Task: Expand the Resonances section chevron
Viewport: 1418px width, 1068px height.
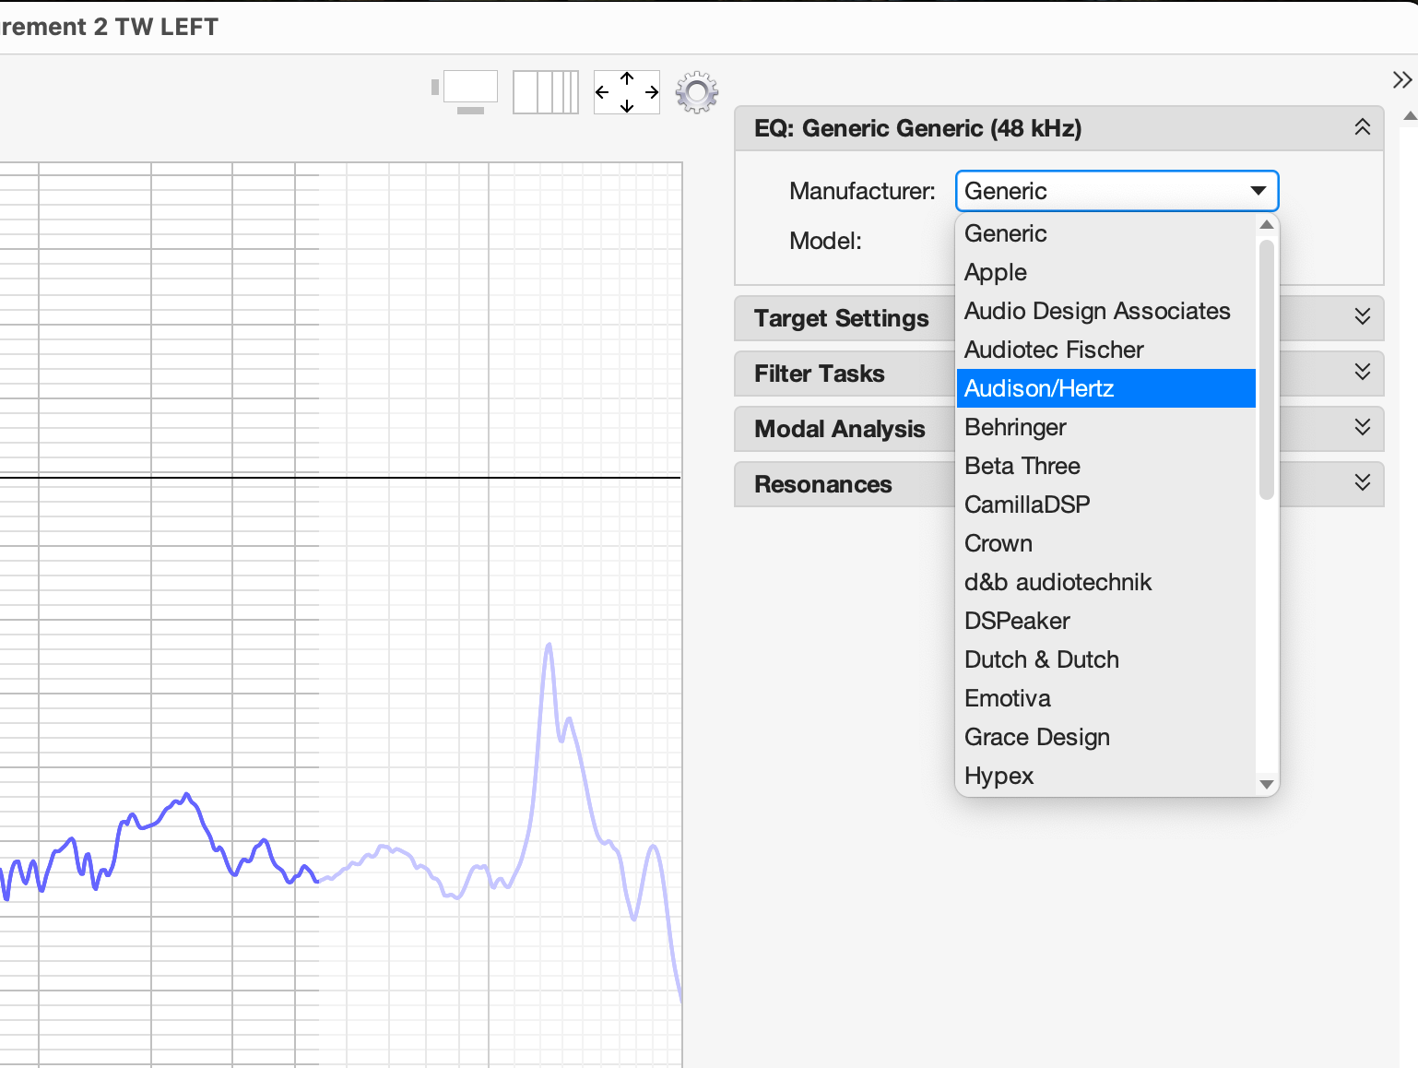Action: coord(1362,483)
